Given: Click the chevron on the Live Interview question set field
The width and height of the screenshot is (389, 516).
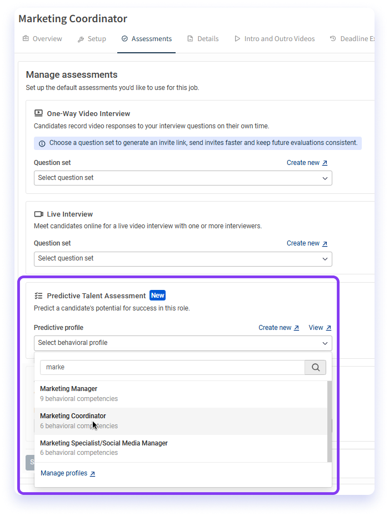Looking at the screenshot, I should point(325,259).
